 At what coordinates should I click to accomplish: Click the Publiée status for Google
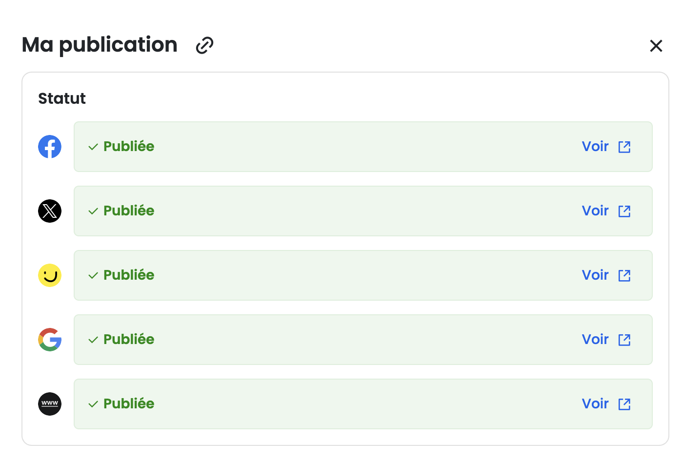128,340
